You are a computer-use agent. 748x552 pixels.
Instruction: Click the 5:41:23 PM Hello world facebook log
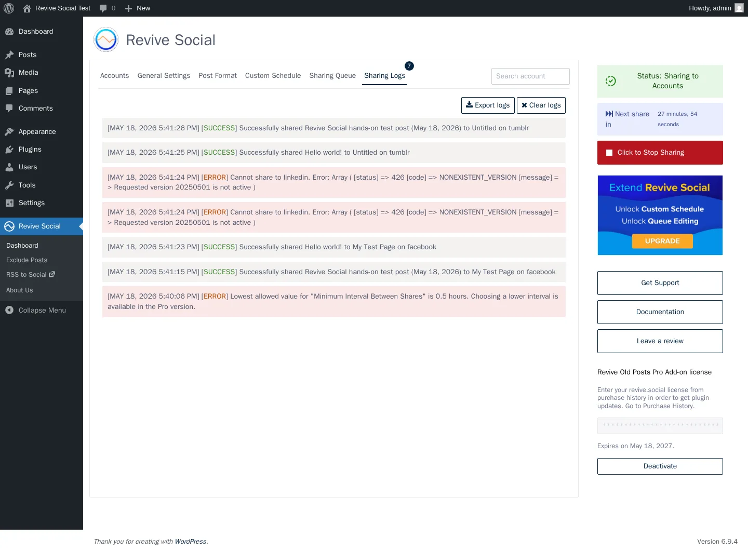click(x=334, y=247)
